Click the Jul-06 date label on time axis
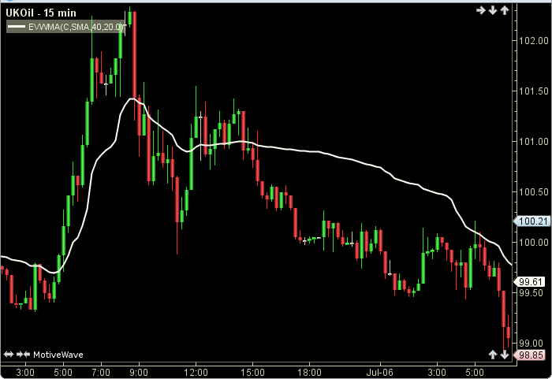This screenshot has width=552, height=379. coord(380,373)
